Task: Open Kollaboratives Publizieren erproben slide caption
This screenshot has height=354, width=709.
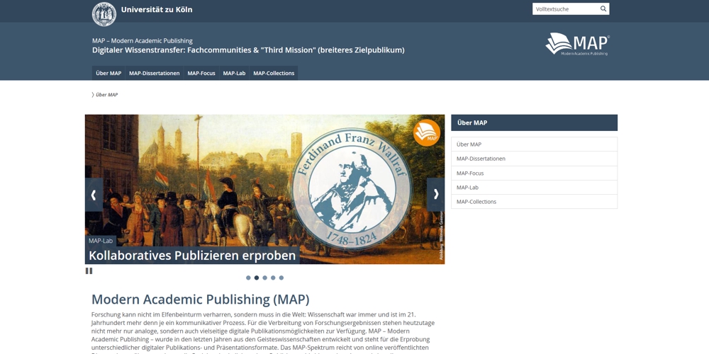Action: pyautogui.click(x=192, y=256)
